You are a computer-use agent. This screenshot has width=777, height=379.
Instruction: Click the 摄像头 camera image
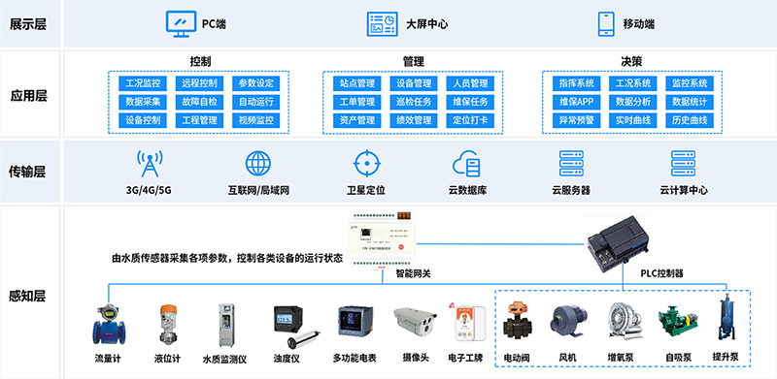coord(415,322)
